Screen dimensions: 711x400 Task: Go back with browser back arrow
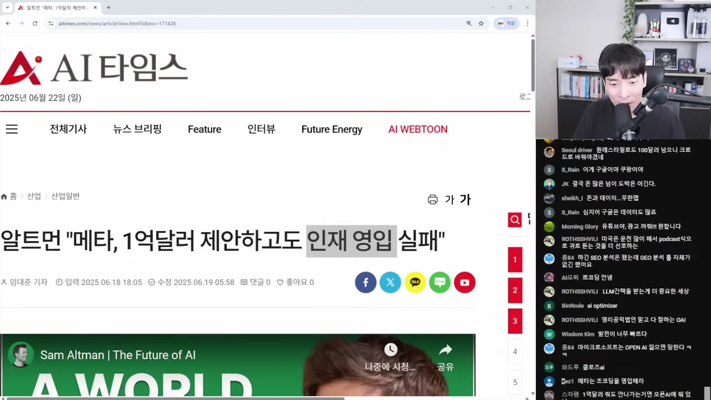click(8, 23)
